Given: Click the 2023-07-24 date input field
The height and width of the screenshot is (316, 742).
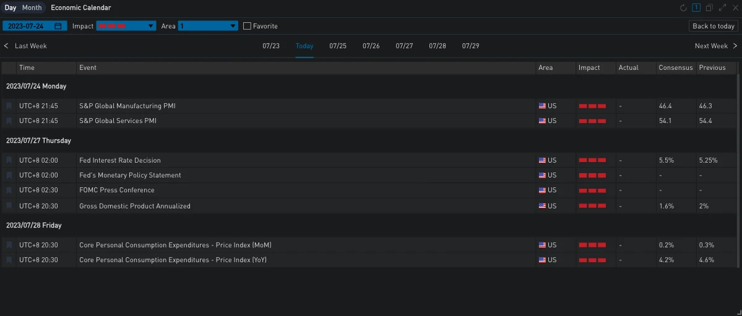Looking at the screenshot, I should click(x=28, y=26).
